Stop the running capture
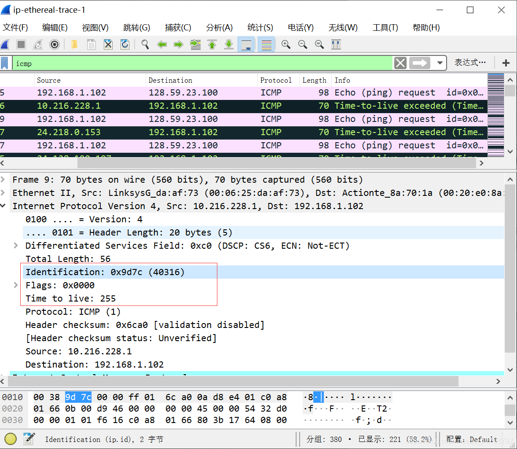Viewport: 517px width, 449px height. pos(21,44)
